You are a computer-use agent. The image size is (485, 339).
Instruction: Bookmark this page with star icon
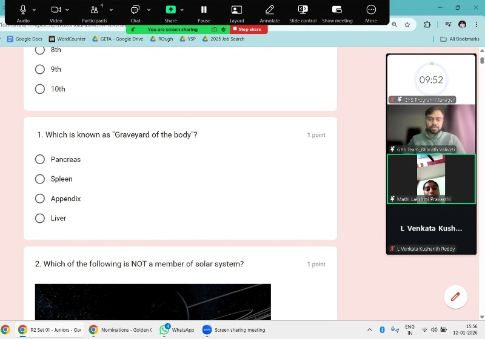coord(407,25)
